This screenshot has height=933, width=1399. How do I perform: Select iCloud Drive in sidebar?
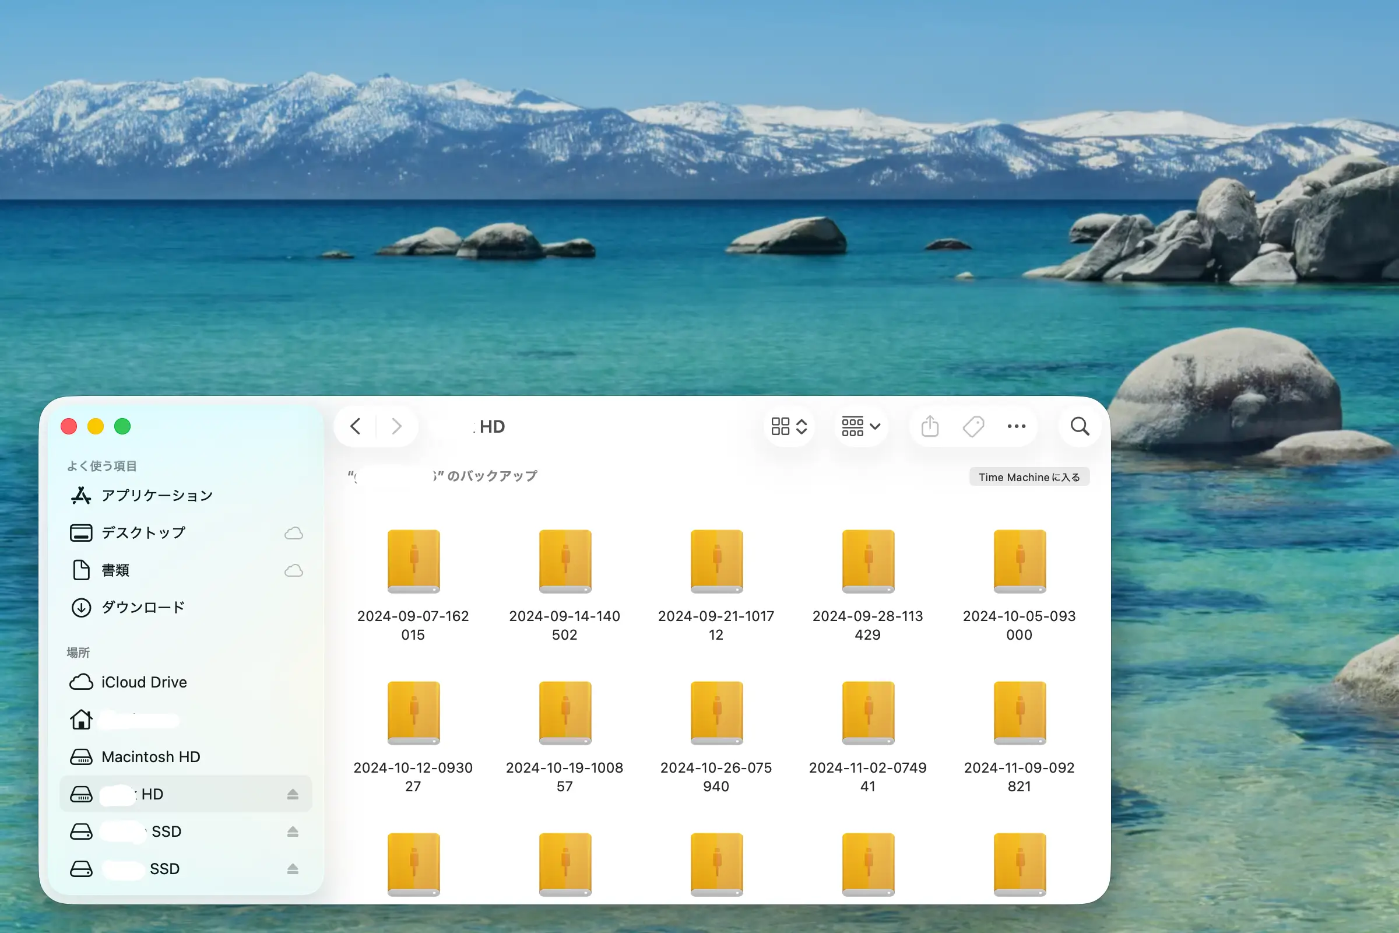(x=144, y=682)
